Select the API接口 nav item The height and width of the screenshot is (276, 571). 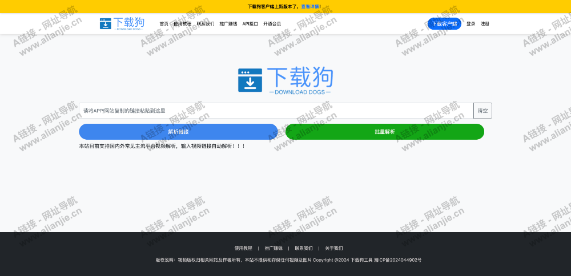pos(250,23)
